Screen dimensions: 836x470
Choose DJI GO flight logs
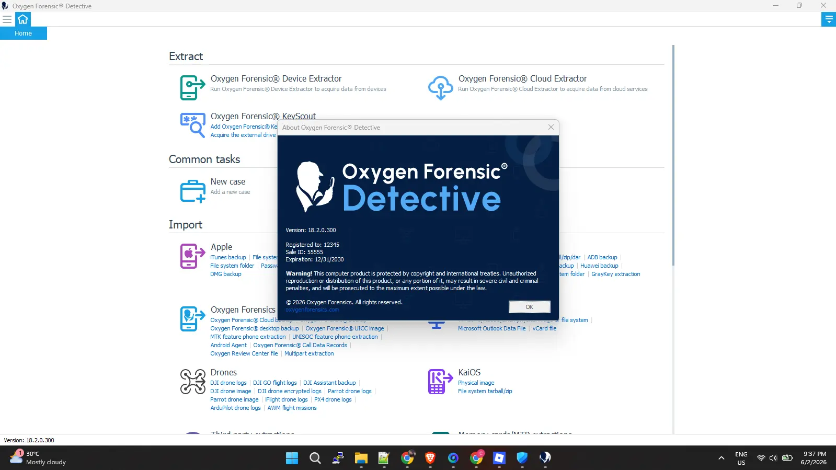pyautogui.click(x=275, y=383)
